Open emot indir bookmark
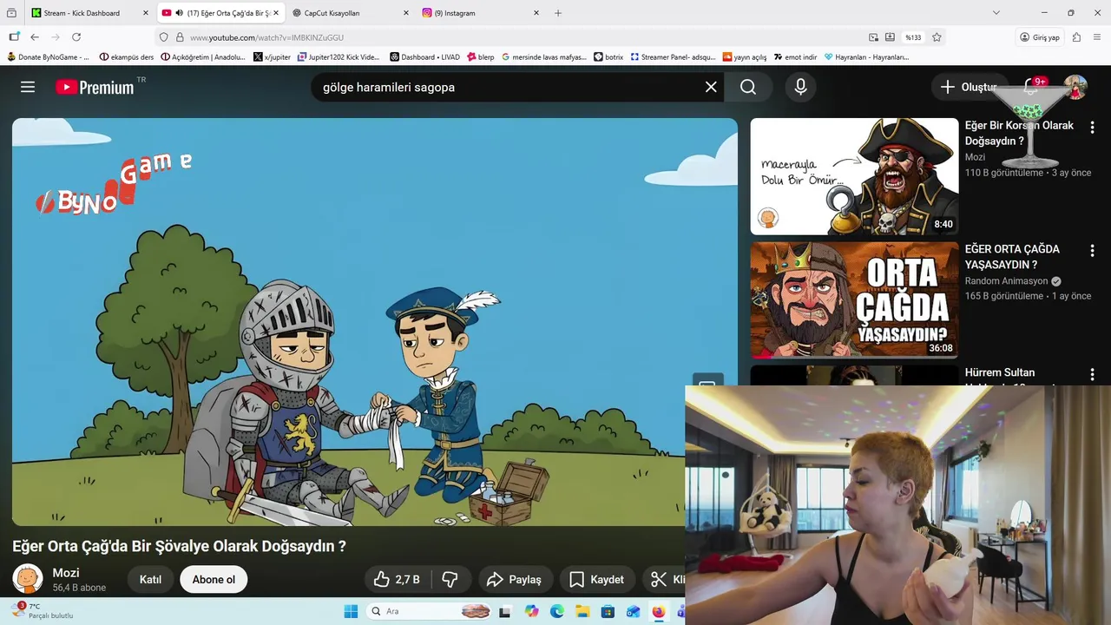This screenshot has height=625, width=1111. pos(795,57)
